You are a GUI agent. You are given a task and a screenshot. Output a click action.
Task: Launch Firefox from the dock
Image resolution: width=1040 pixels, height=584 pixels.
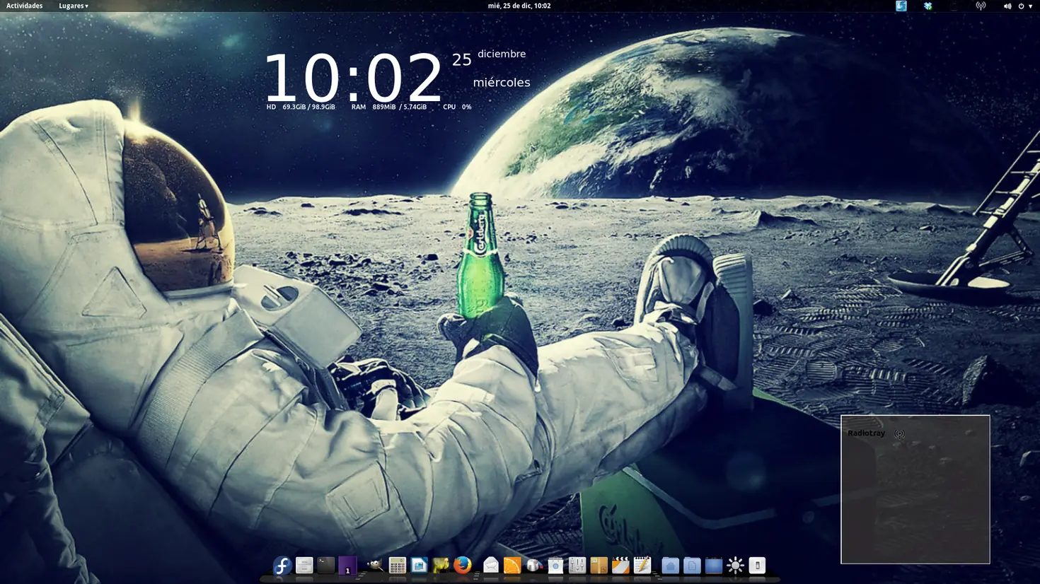[462, 566]
